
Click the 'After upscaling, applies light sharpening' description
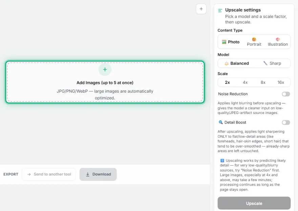pos(254,141)
